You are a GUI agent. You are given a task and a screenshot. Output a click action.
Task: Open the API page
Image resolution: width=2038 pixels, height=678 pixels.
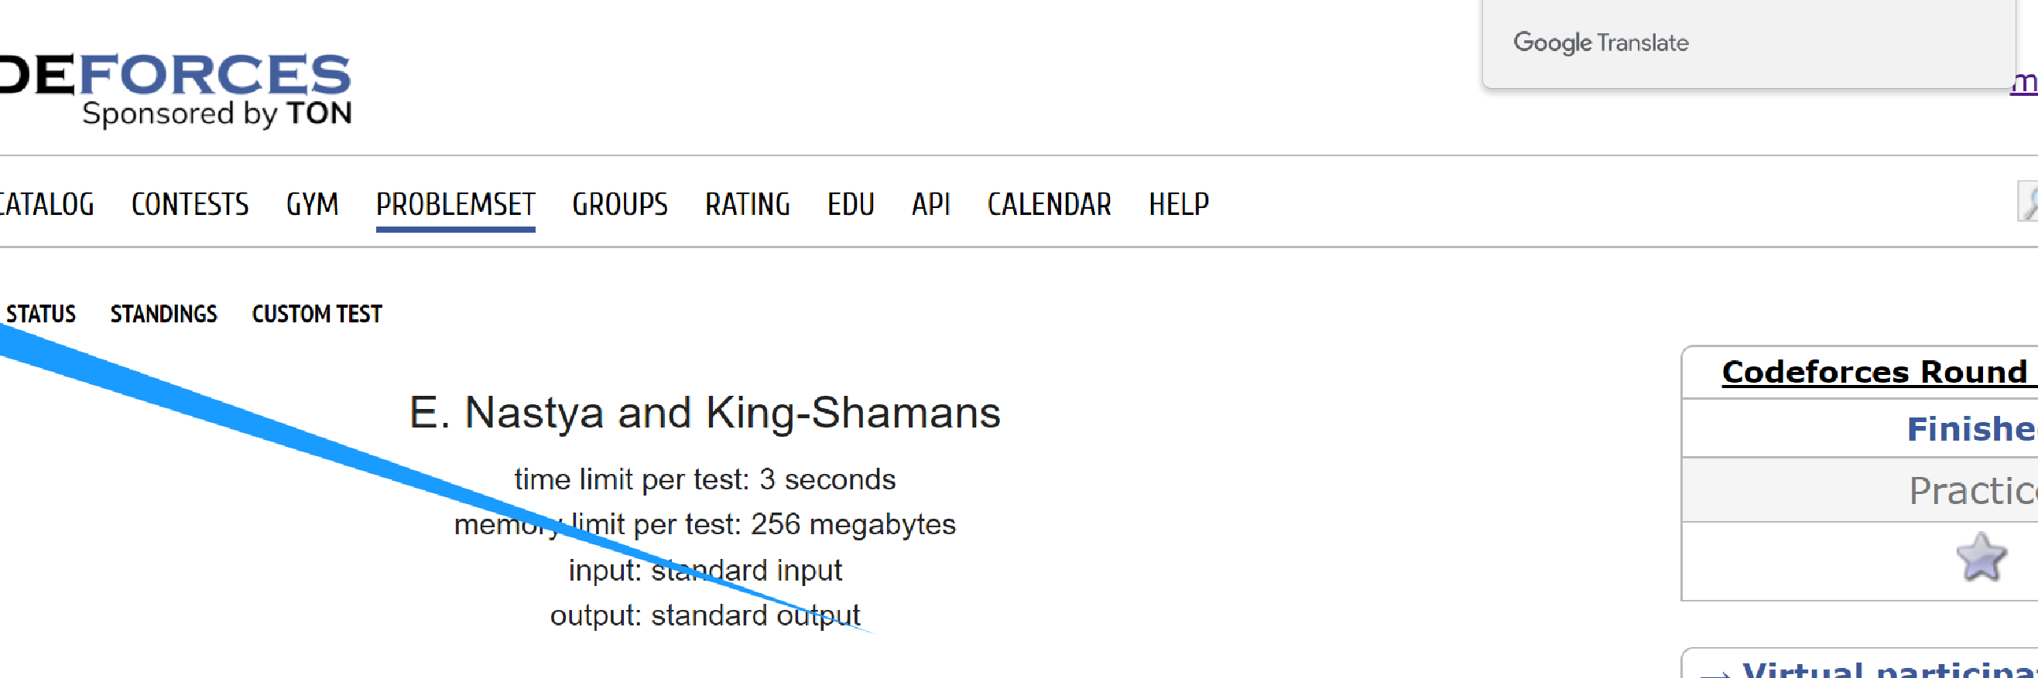coord(930,204)
